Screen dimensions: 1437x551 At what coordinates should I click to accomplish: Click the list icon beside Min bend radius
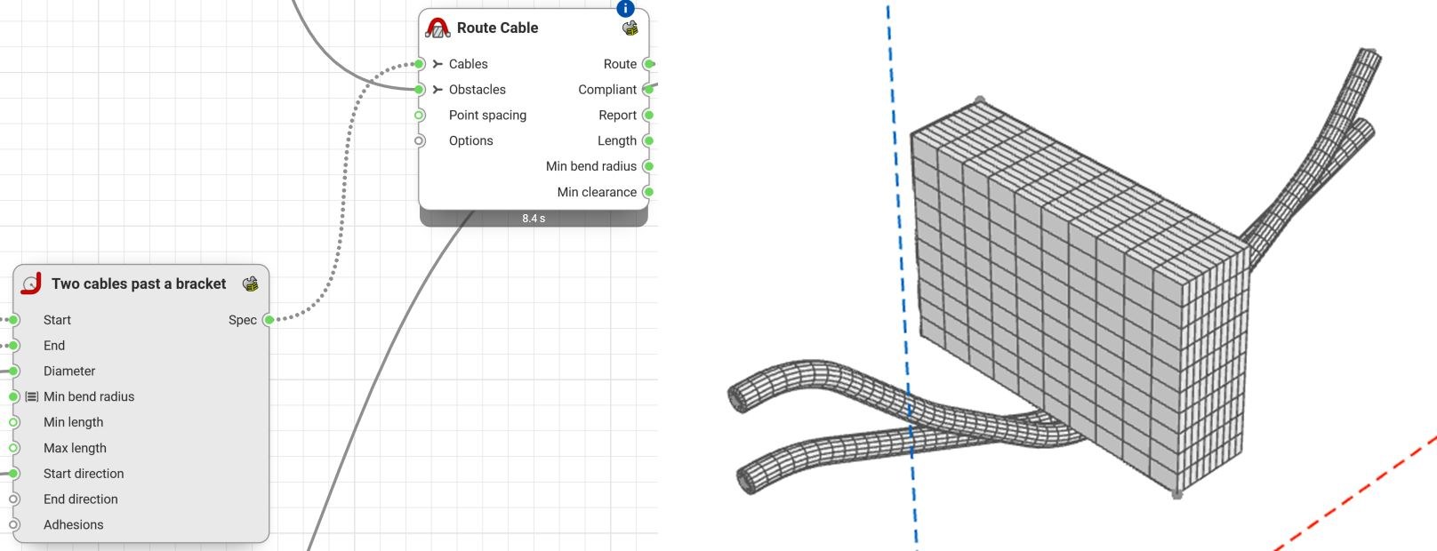pos(32,396)
